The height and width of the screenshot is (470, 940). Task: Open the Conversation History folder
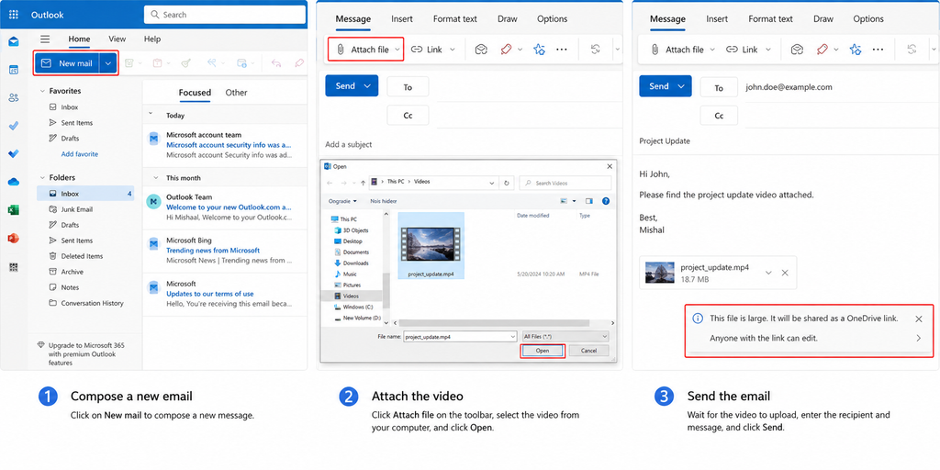[85, 303]
